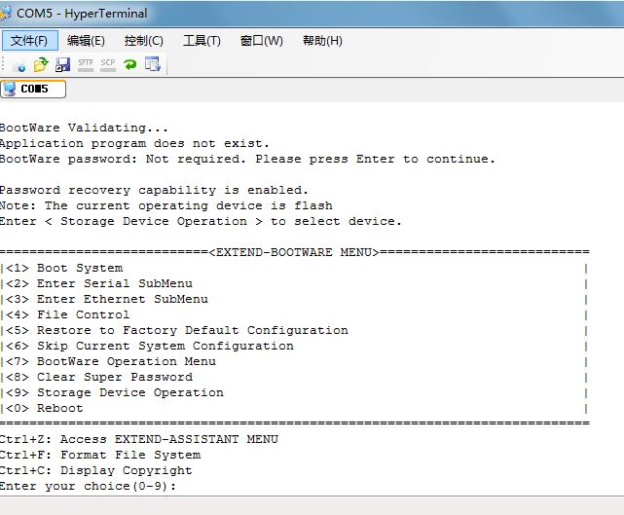Screen dimensions: 624x515
Task: Click the window layout toolbar icon
Action: pyautogui.click(x=153, y=64)
